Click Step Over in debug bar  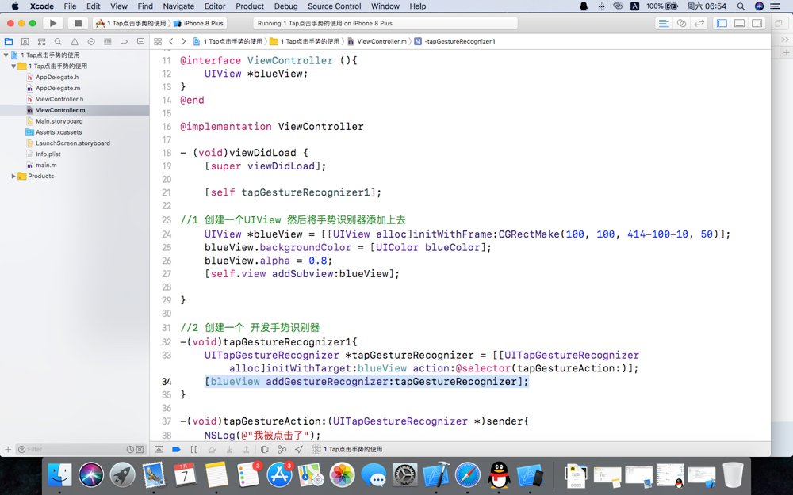tap(212, 449)
